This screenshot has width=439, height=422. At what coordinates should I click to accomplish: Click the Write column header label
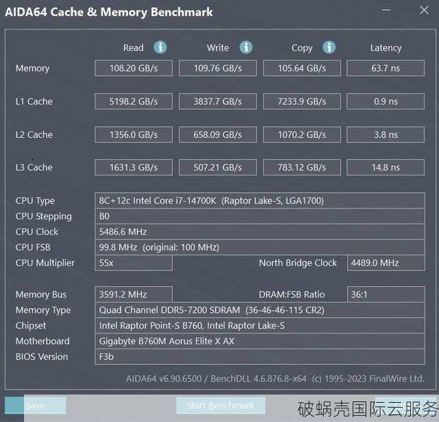(218, 48)
